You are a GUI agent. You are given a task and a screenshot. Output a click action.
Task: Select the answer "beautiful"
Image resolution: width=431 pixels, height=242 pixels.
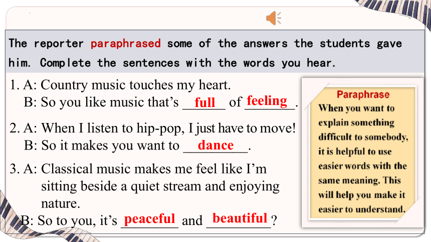(x=240, y=218)
